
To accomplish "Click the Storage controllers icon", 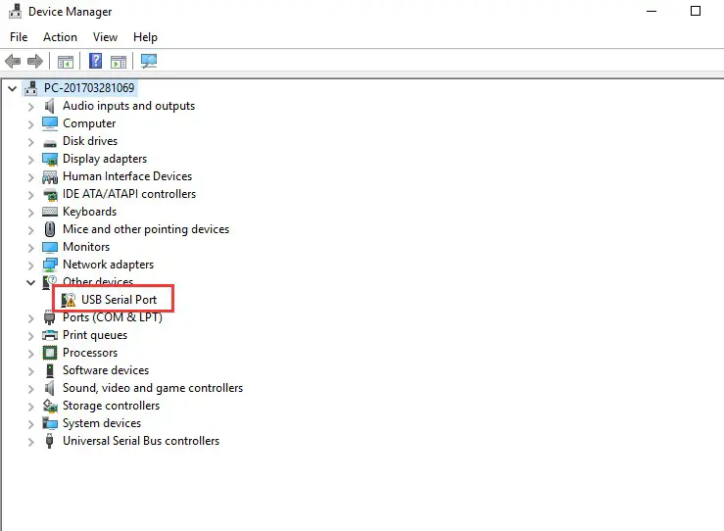I will [50, 406].
